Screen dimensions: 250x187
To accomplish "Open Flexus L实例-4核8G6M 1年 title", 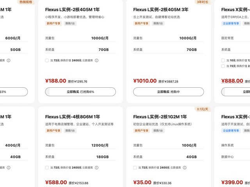I will pyautogui.click(x=73, y=117).
